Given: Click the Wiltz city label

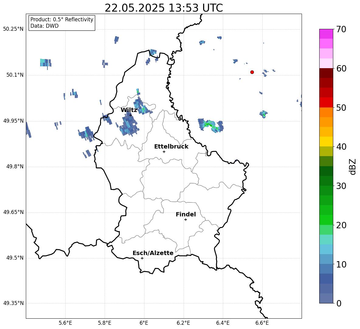Looking at the screenshot, I should pyautogui.click(x=129, y=110).
